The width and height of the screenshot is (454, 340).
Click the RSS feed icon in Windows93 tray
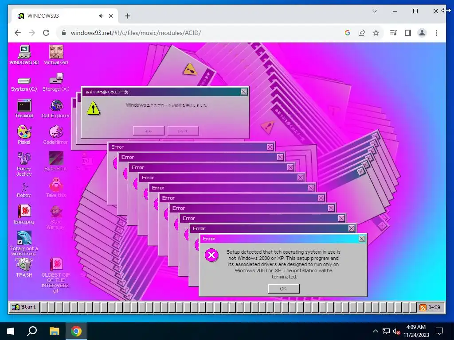click(x=423, y=307)
